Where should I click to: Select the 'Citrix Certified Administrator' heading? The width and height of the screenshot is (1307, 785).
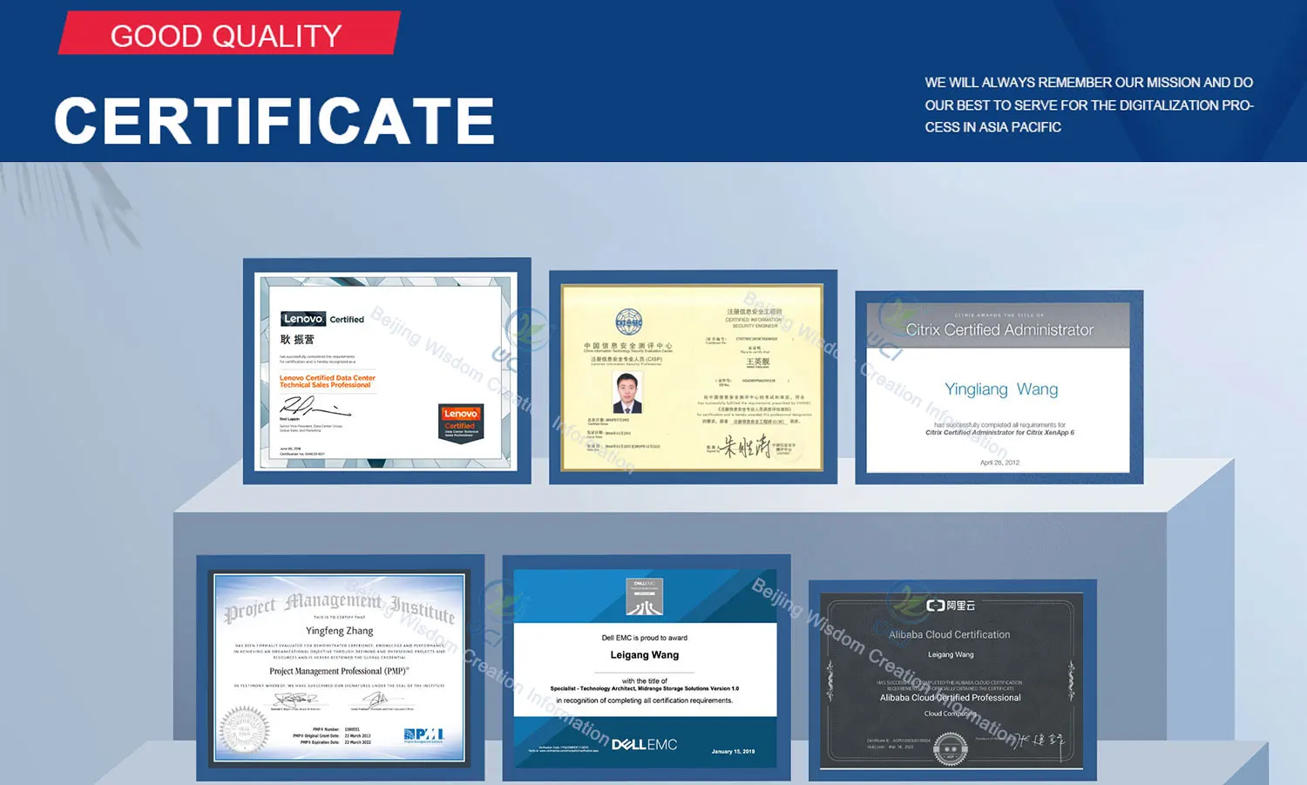tap(999, 329)
